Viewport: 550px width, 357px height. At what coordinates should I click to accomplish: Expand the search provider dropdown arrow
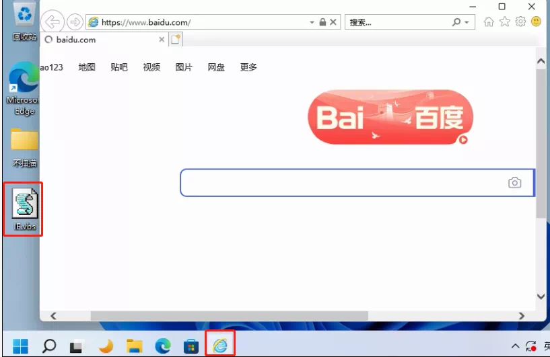click(467, 22)
